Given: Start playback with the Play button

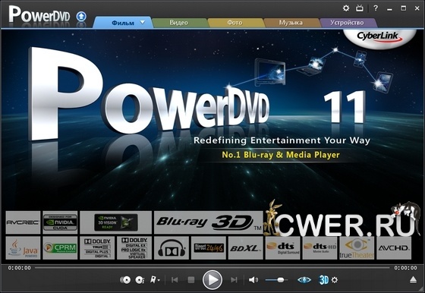Looking at the screenshot, I should (x=212, y=280).
